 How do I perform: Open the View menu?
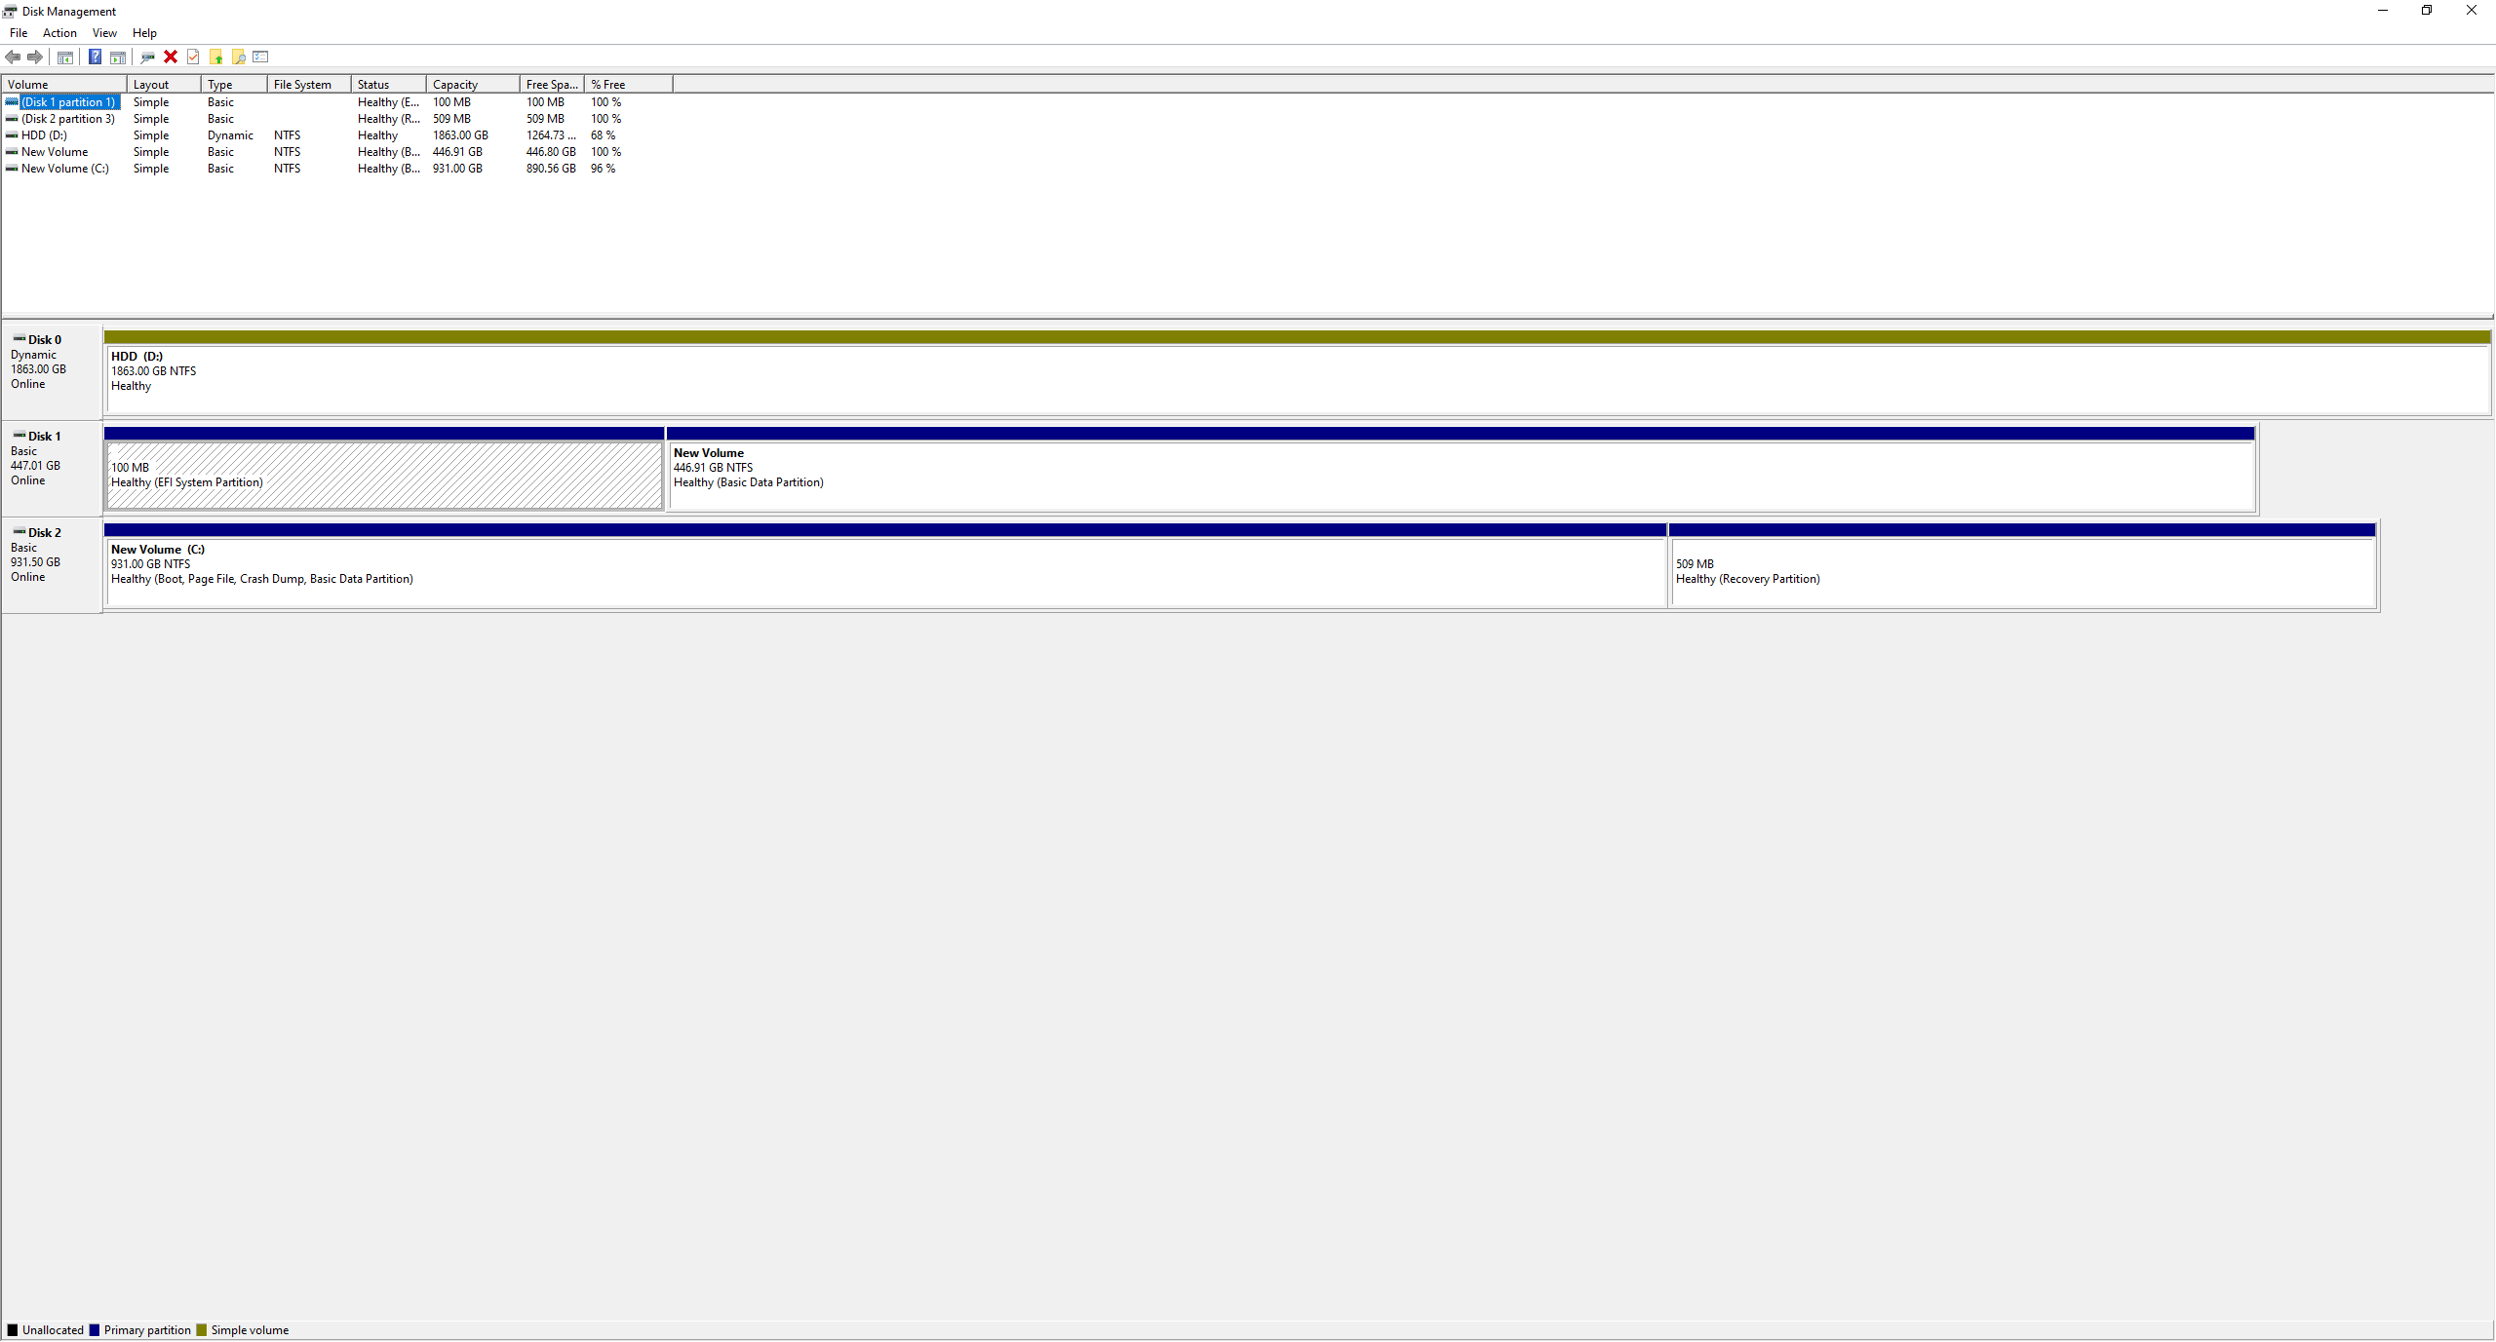click(x=104, y=33)
